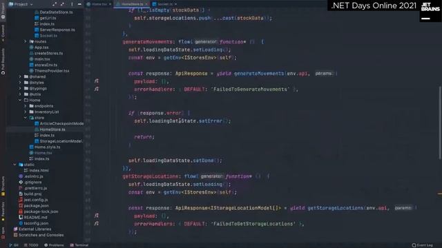This screenshot has width=442, height=248.
Task: Close the Home.tsx editor tab
Action: [110, 4]
